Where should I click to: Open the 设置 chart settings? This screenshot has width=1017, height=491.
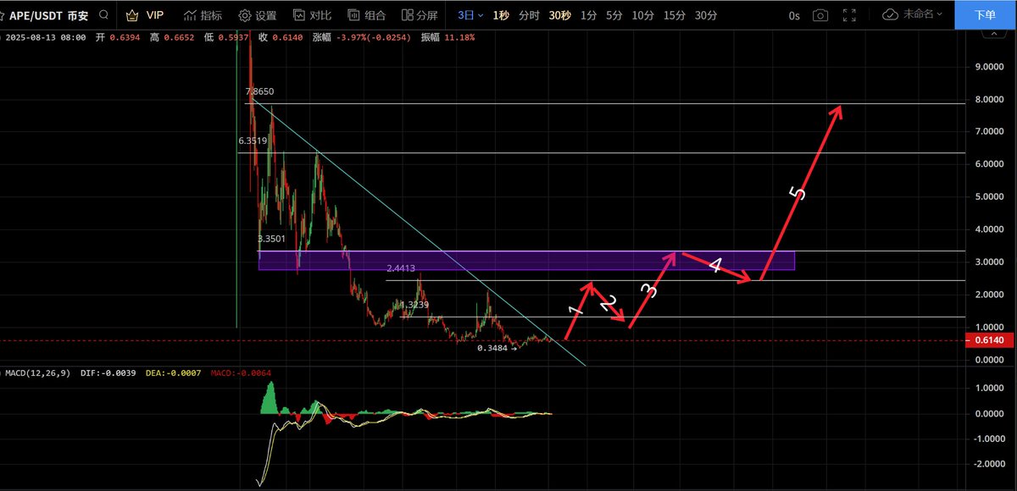click(257, 15)
